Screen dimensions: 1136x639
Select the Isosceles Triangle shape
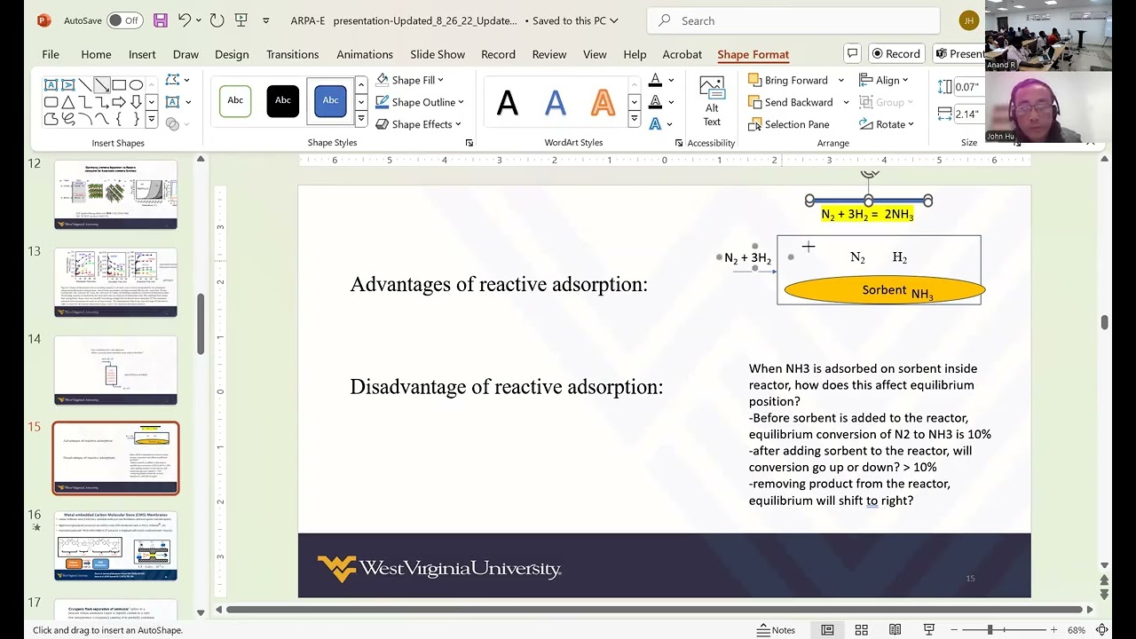68,102
